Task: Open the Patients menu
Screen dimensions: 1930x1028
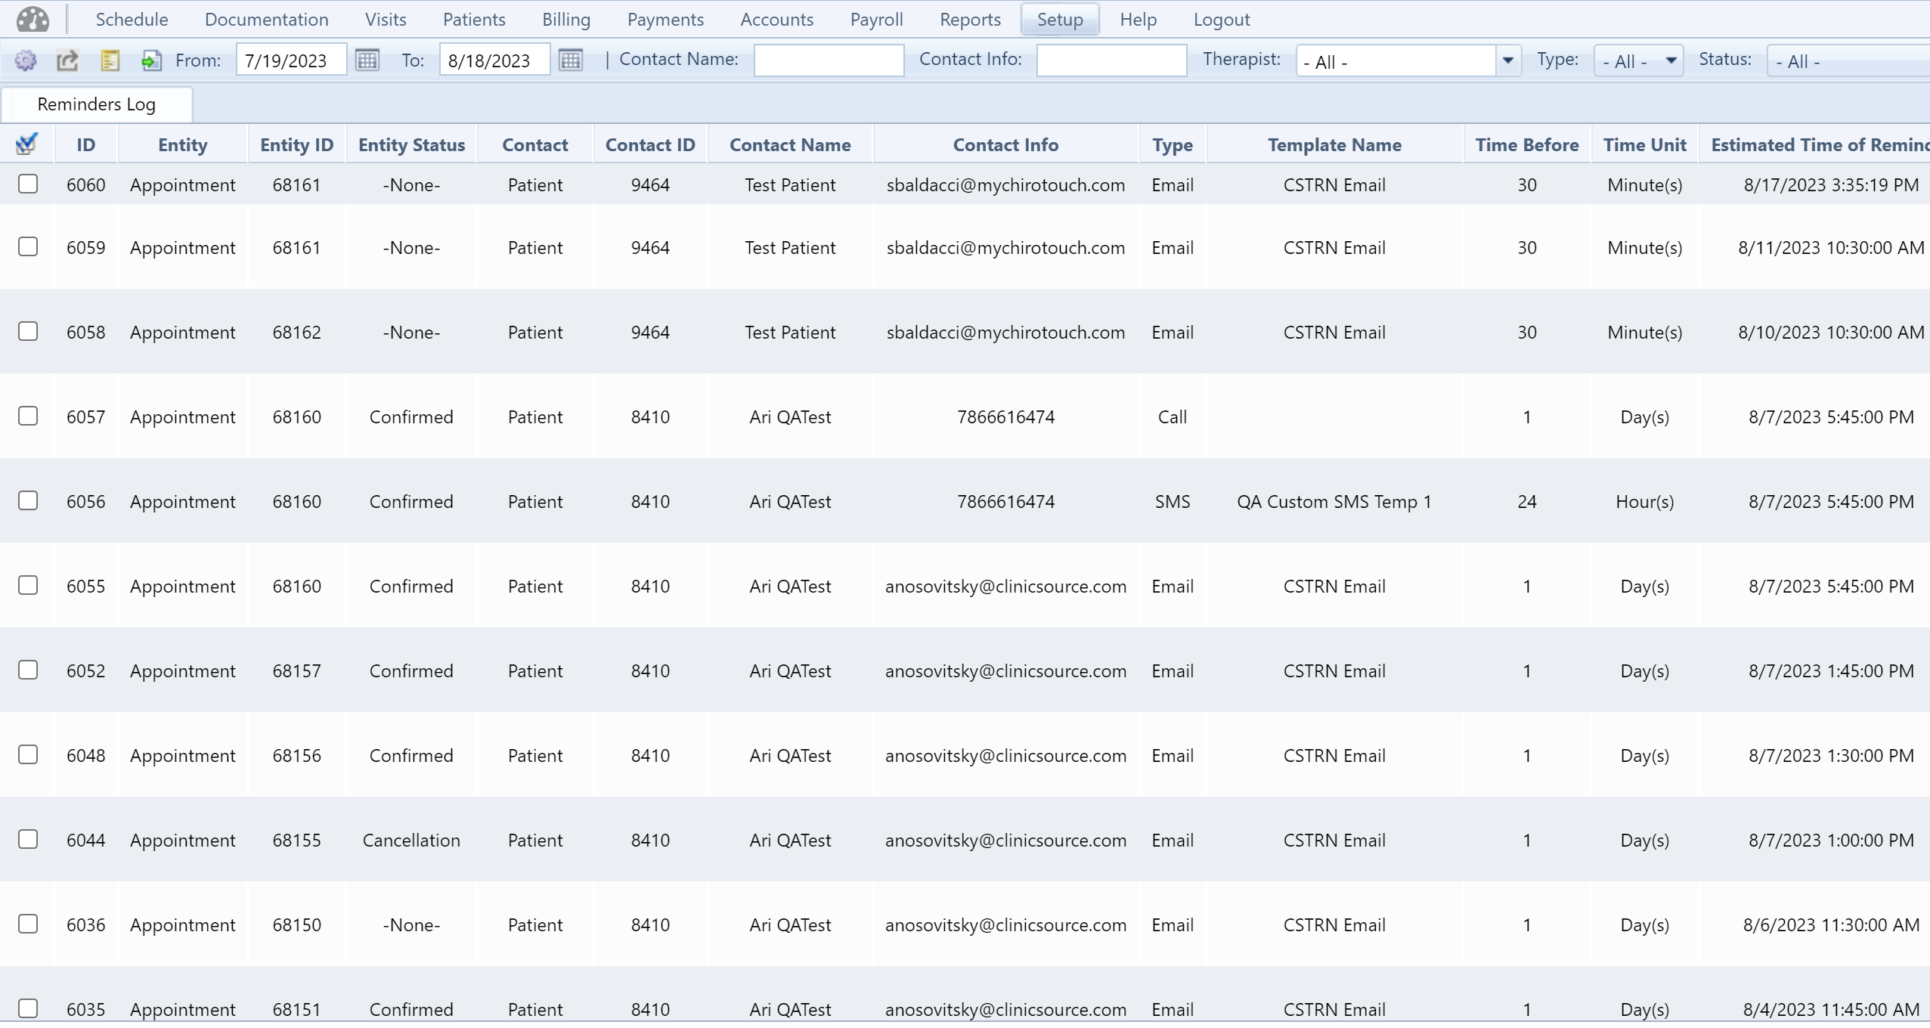Action: click(x=474, y=20)
